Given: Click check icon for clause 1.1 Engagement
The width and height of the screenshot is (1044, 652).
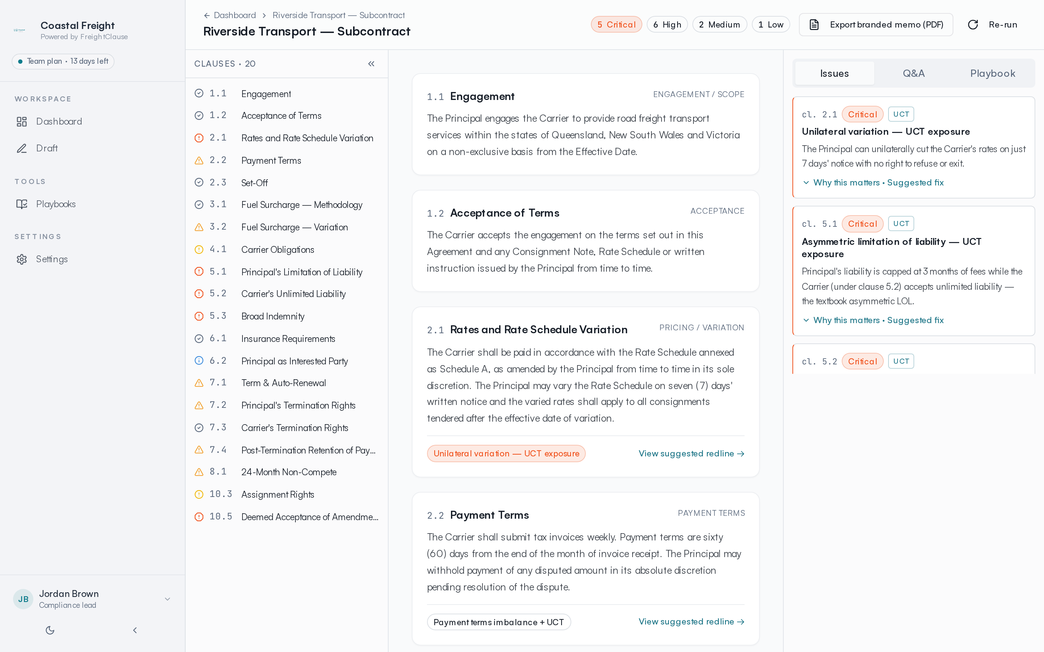Looking at the screenshot, I should click(199, 93).
